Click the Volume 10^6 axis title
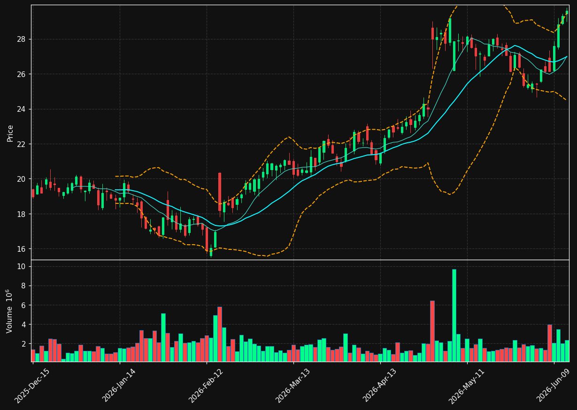Image resolution: width=577 pixels, height=410 pixels. 9,311
